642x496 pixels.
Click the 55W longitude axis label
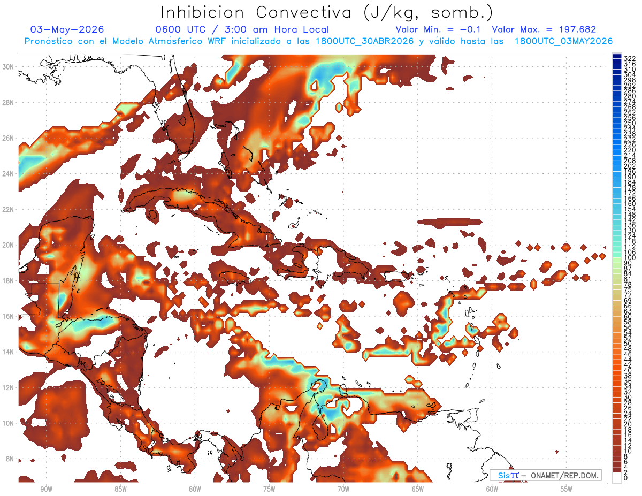pos(566,489)
